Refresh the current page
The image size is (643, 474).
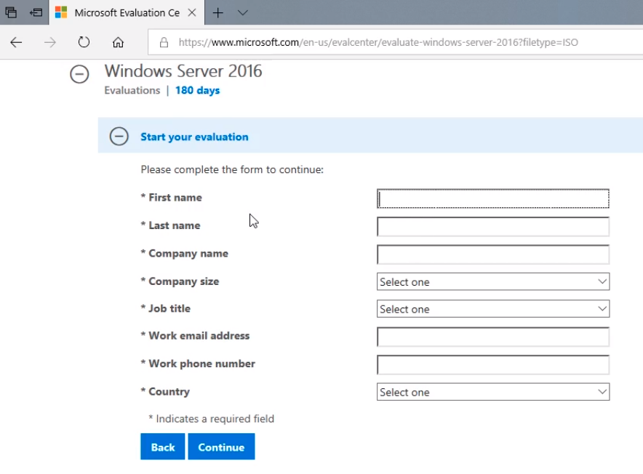pos(84,42)
